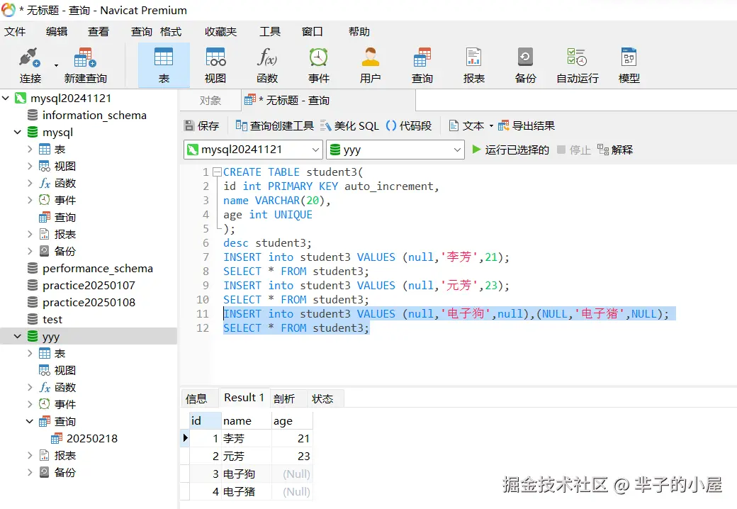The height and width of the screenshot is (509, 737).
Task: Click the dropdown arrow beside Connection button
Action: tap(57, 65)
